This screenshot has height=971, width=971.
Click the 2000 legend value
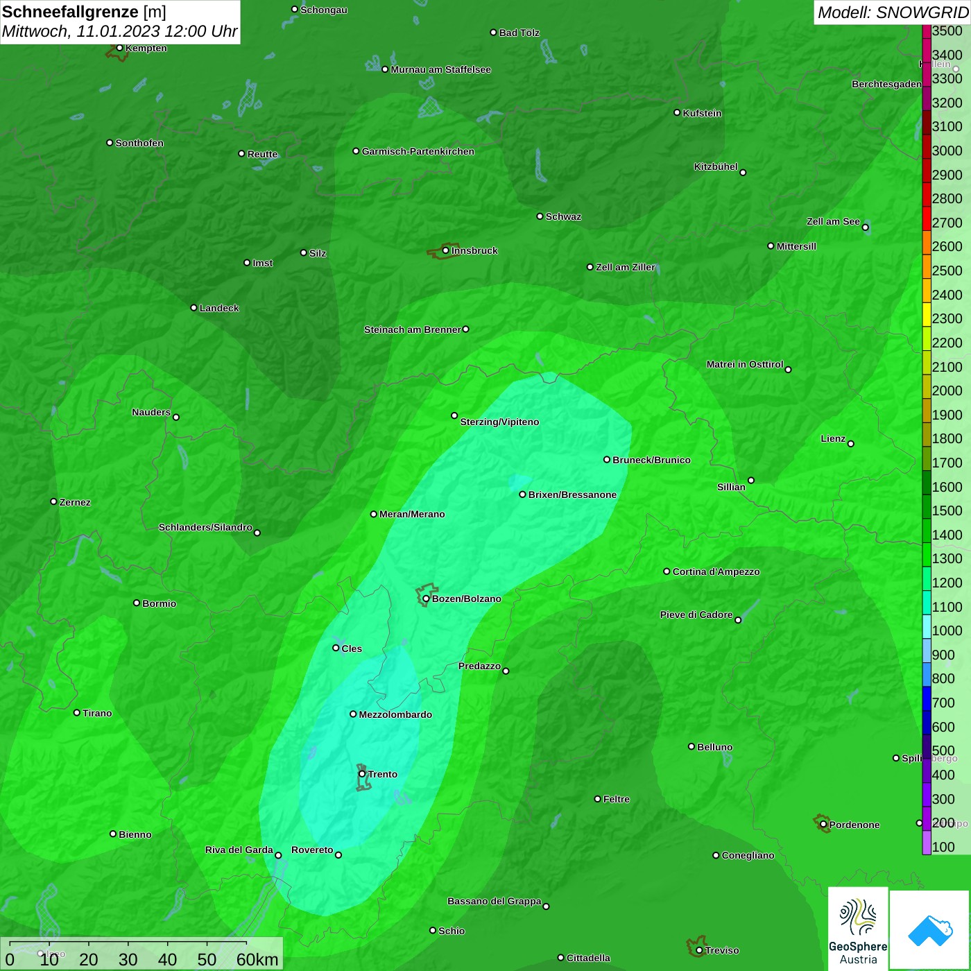point(947,390)
